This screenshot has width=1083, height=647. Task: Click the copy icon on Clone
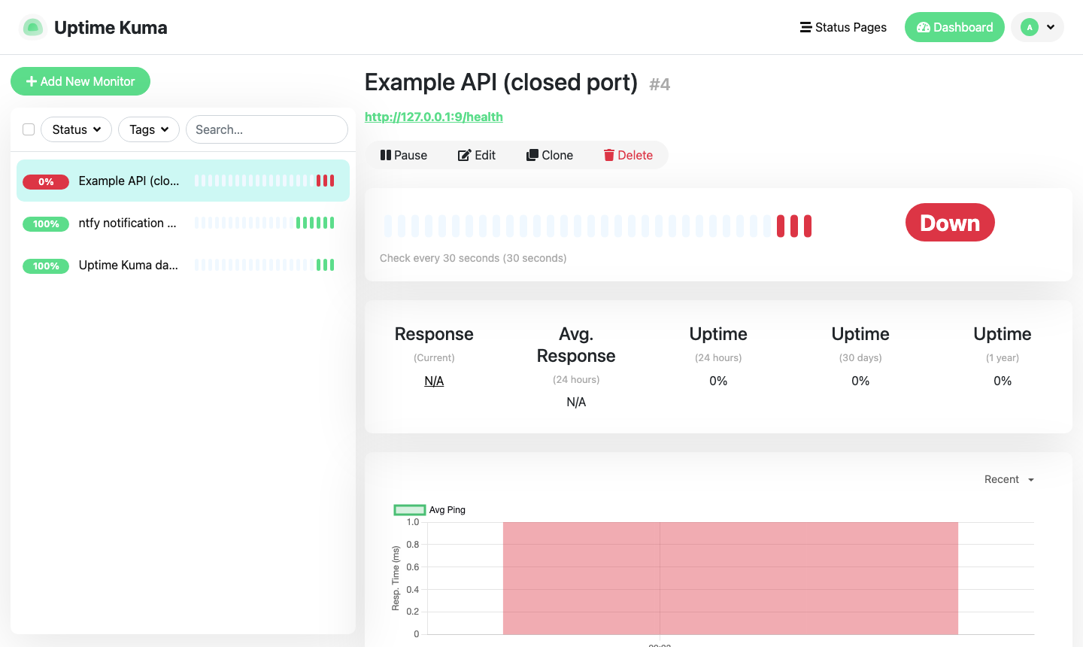[532, 155]
